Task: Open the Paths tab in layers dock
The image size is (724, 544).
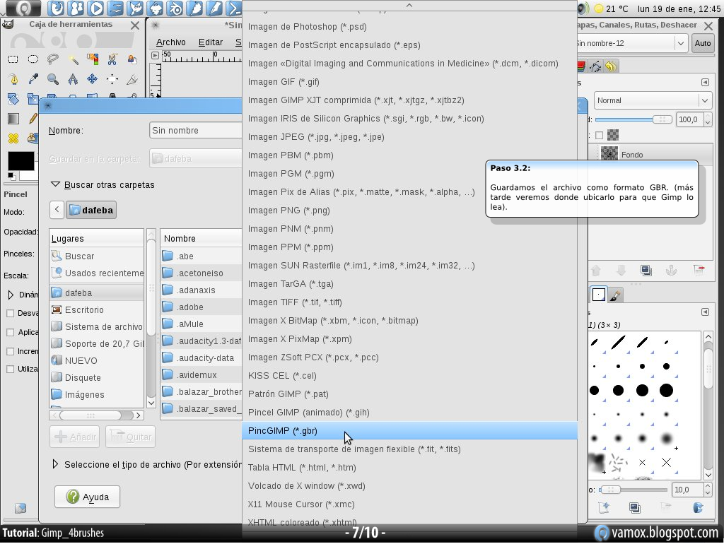Action: click(x=595, y=66)
